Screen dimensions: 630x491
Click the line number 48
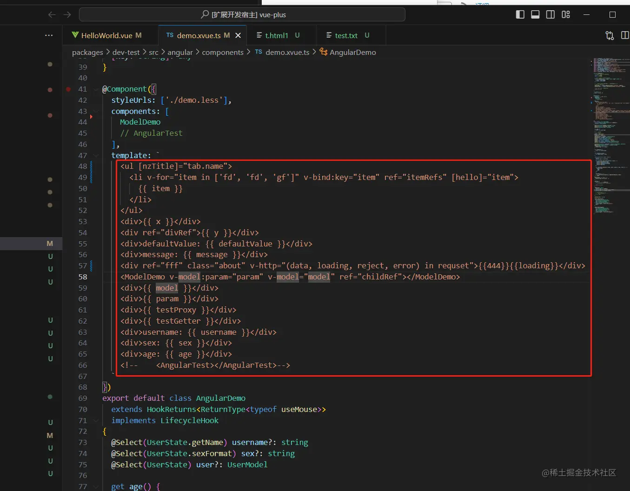[83, 166]
